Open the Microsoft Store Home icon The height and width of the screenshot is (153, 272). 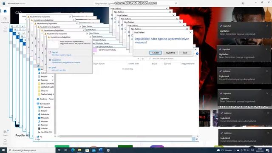pyautogui.click(x=5, y=11)
